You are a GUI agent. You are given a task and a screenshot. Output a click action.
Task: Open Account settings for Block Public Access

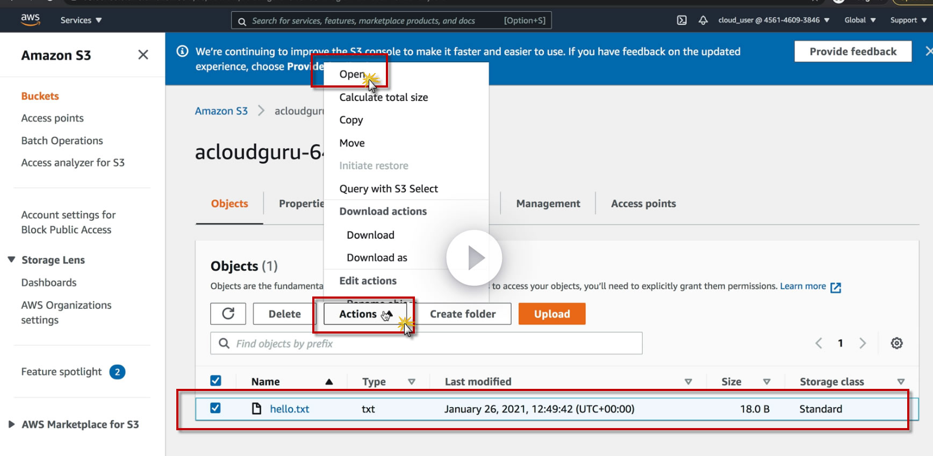[68, 222]
